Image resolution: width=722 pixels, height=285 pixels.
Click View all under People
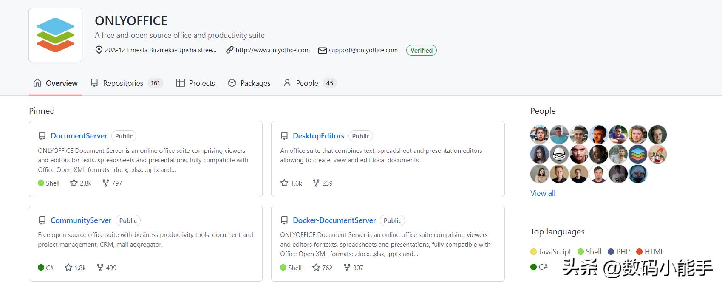click(x=543, y=193)
